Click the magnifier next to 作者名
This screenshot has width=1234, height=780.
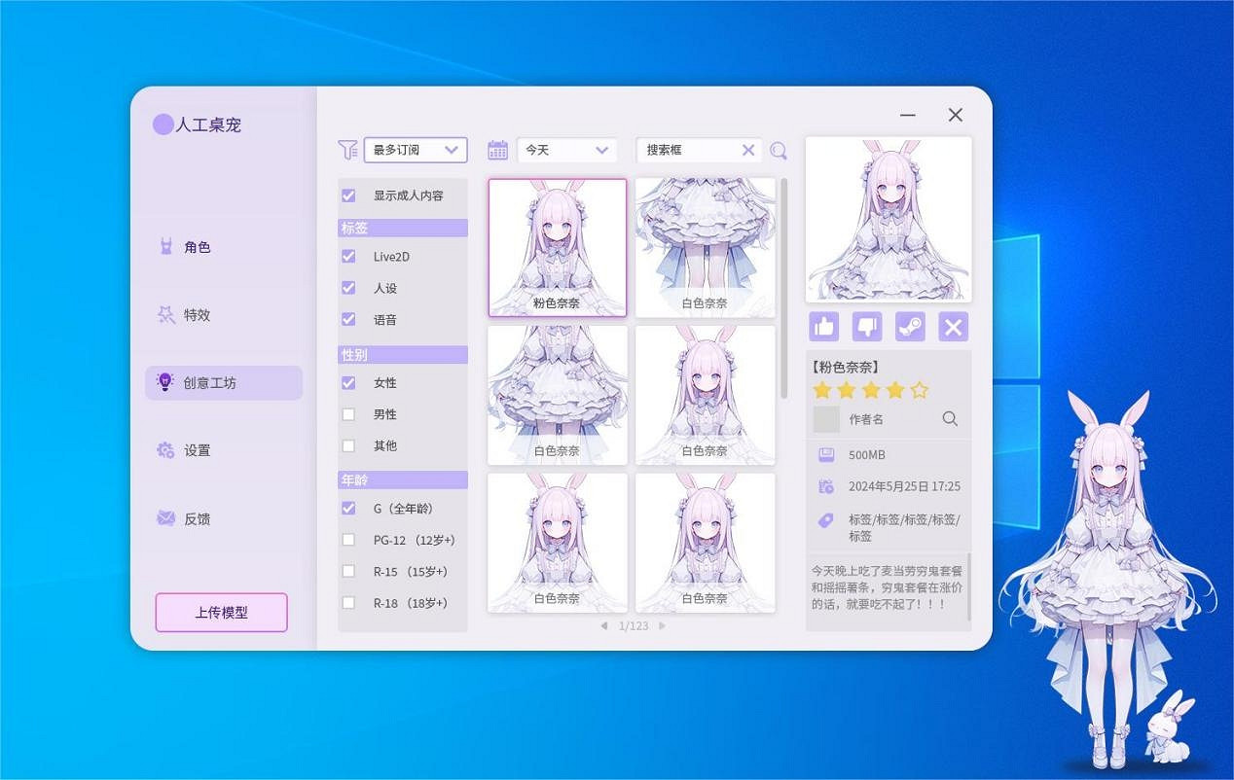pos(949,418)
